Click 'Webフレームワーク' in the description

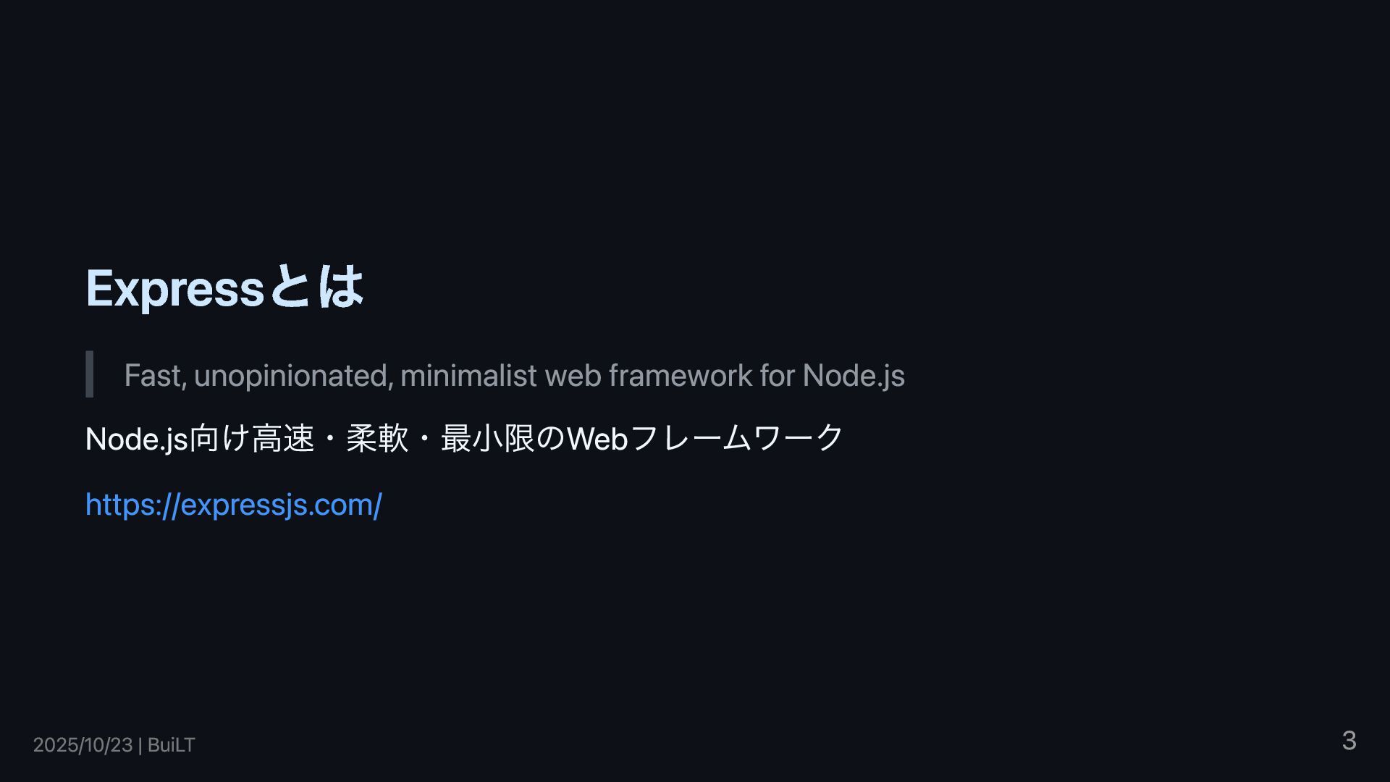coord(704,439)
